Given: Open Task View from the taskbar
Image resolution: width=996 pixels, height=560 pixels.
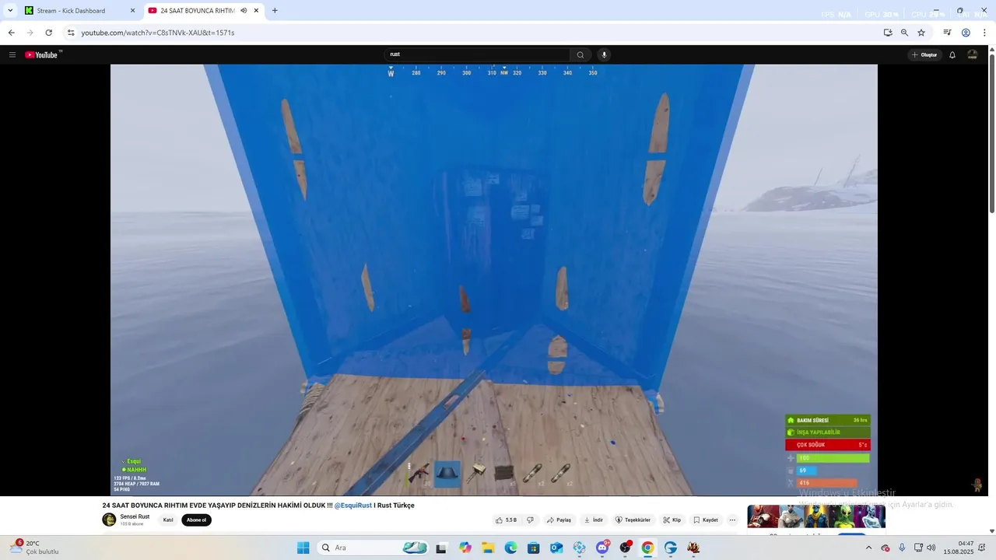Looking at the screenshot, I should tap(441, 548).
